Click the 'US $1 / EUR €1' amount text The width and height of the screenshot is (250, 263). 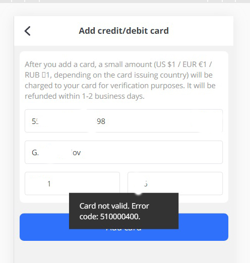tap(181, 64)
